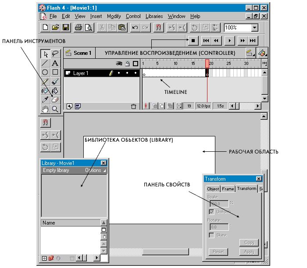Viewport: 307px width, 268px height.
Task: Click the New document icon
Action: pos(45,27)
